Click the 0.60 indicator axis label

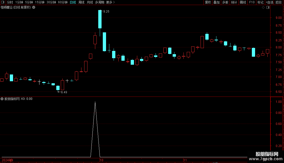point(278,124)
